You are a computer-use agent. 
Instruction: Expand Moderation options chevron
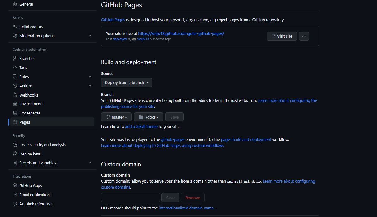[90, 36]
